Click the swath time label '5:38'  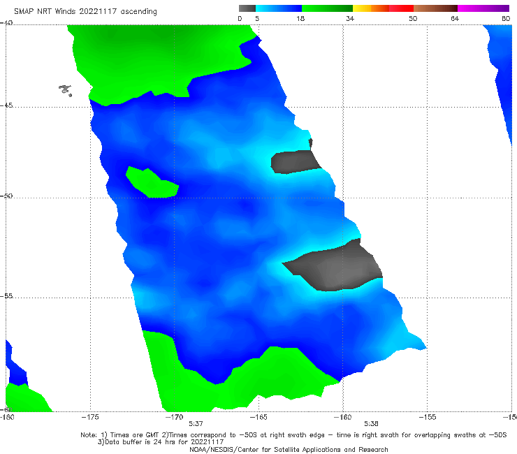371,424
